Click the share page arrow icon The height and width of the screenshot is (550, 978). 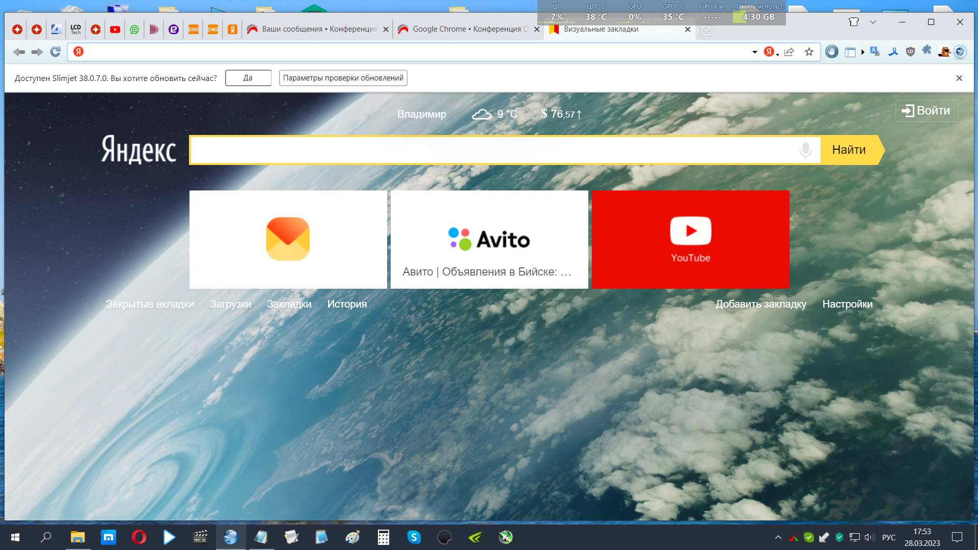[790, 52]
